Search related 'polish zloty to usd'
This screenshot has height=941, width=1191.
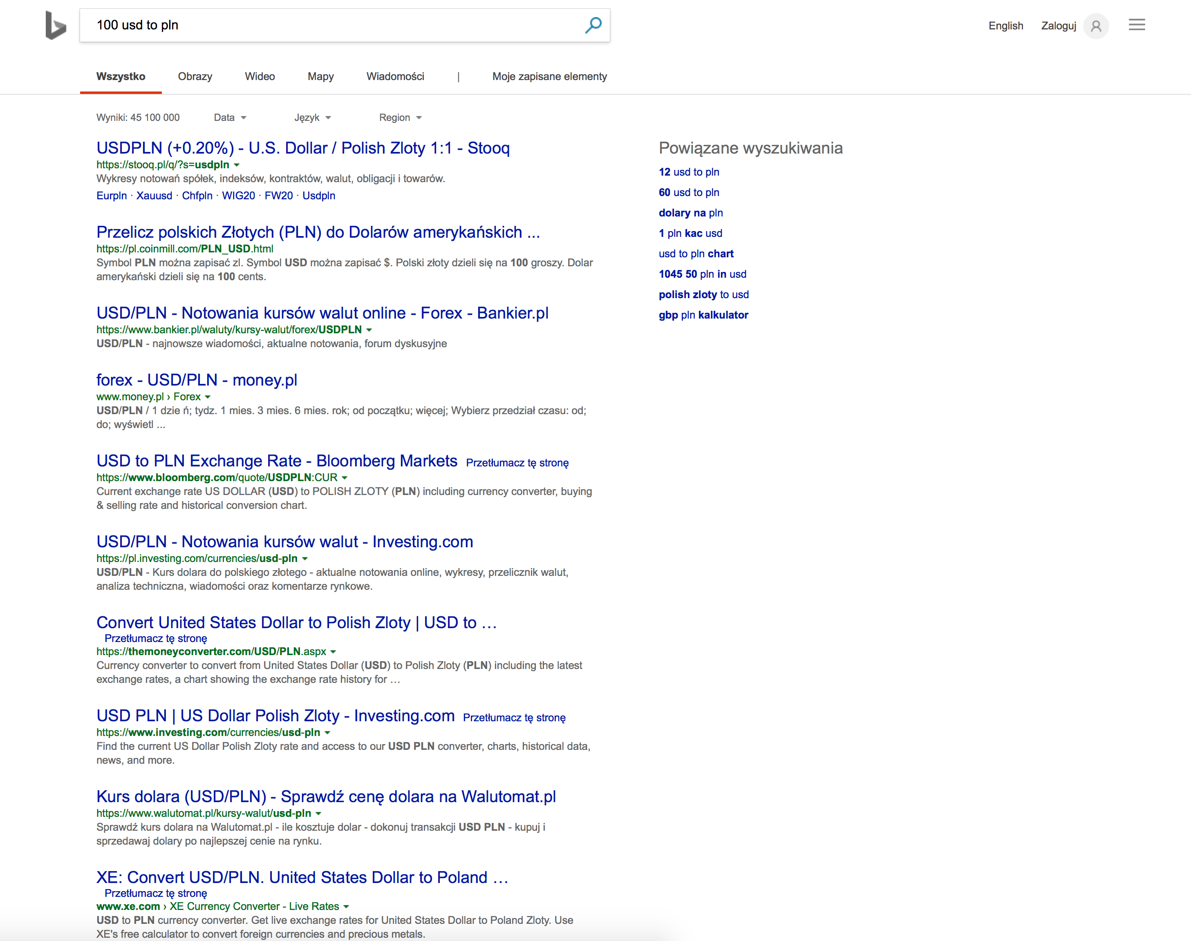[x=703, y=294]
